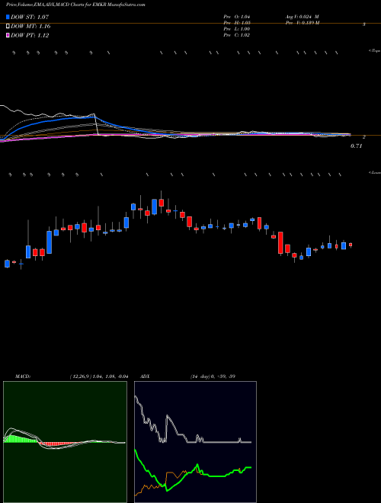381x503 pixels.
Task: Click the blue DOW ST legend swatch
Action: coord(8,17)
